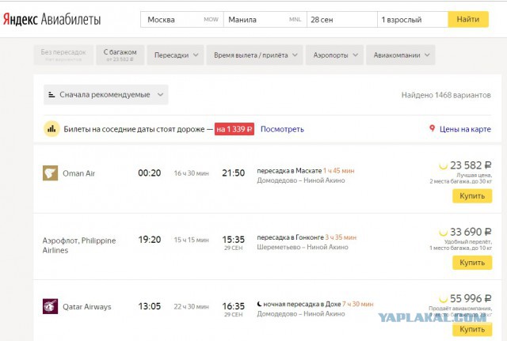Click the 16 ч 30 мин duration

[x=192, y=173]
